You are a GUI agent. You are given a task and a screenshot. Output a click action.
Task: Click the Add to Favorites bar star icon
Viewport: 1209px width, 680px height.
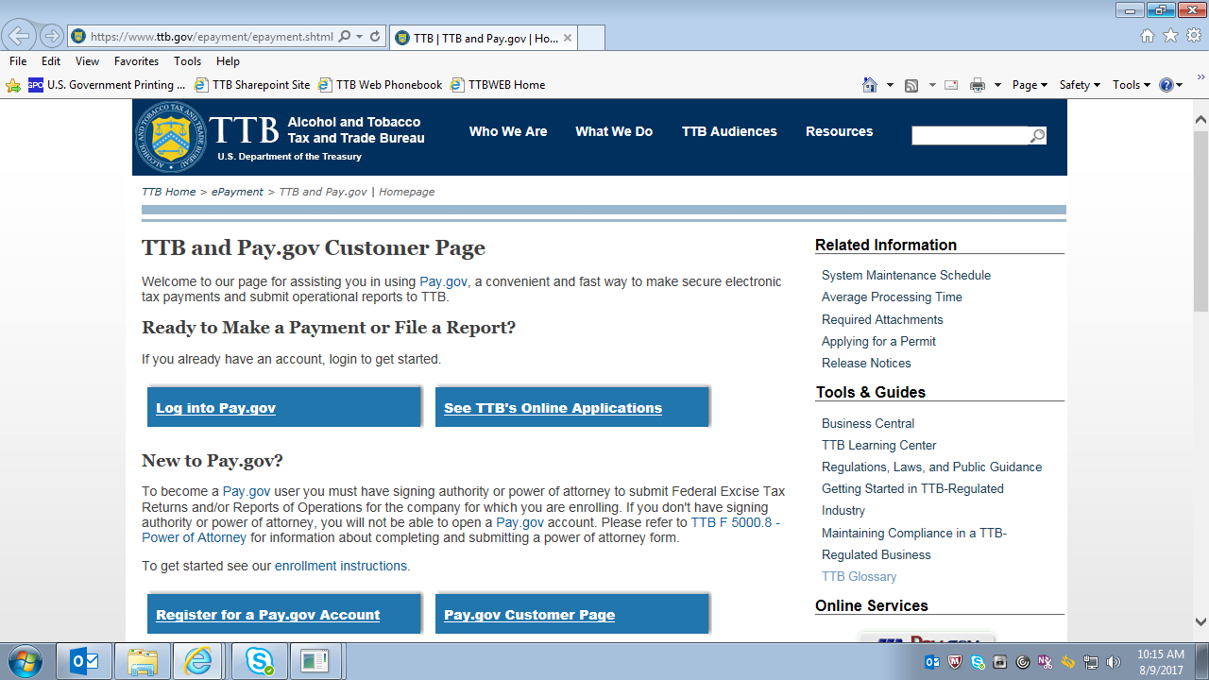tap(13, 85)
